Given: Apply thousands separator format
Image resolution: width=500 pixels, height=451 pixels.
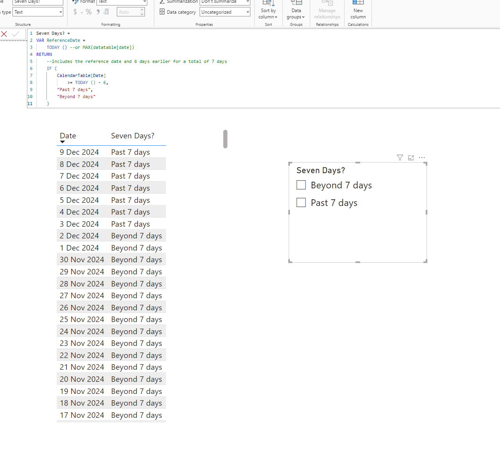Looking at the screenshot, I should pos(98,12).
